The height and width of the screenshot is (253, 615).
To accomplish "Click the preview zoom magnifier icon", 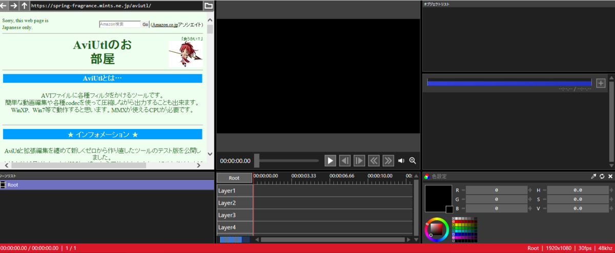I will coord(413,161).
